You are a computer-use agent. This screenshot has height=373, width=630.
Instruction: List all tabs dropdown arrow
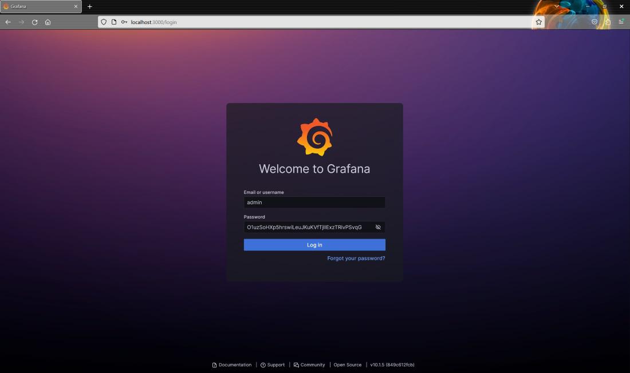[x=557, y=6]
